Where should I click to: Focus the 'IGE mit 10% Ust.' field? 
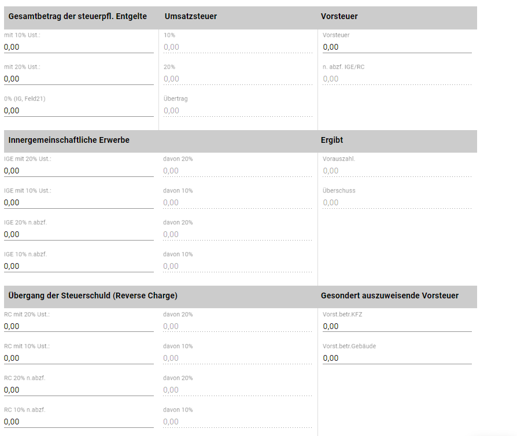[79, 202]
